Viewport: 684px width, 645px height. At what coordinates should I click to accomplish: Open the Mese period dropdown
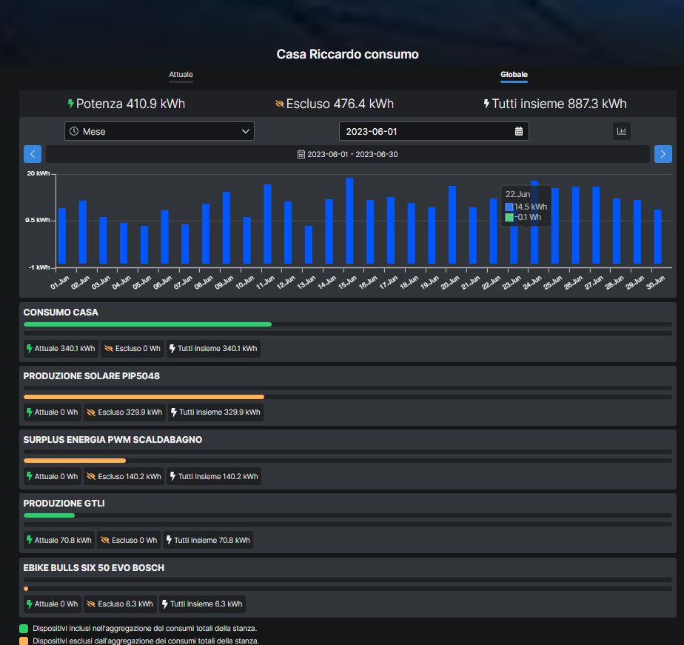click(x=159, y=131)
